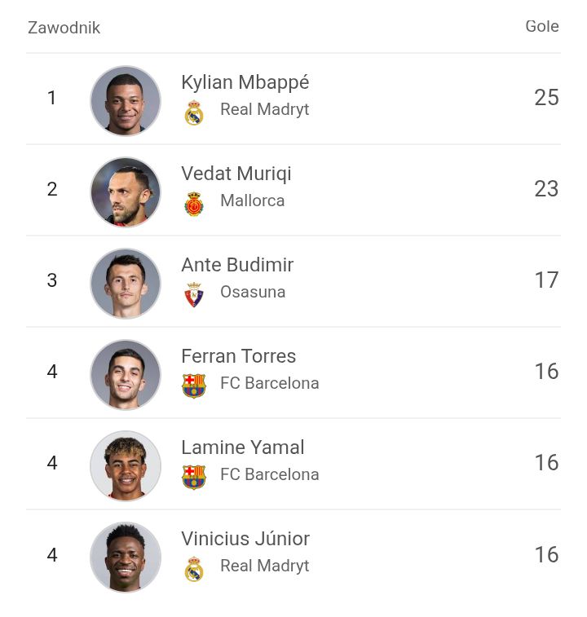Open Vedat Muriqi's player photo
This screenshot has width=587, height=617.
126,192
